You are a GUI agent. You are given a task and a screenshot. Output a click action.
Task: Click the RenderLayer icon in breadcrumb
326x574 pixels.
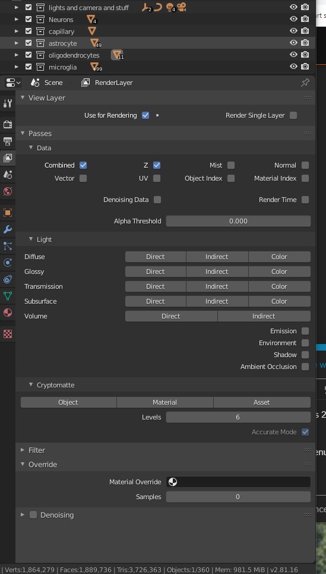click(x=86, y=83)
